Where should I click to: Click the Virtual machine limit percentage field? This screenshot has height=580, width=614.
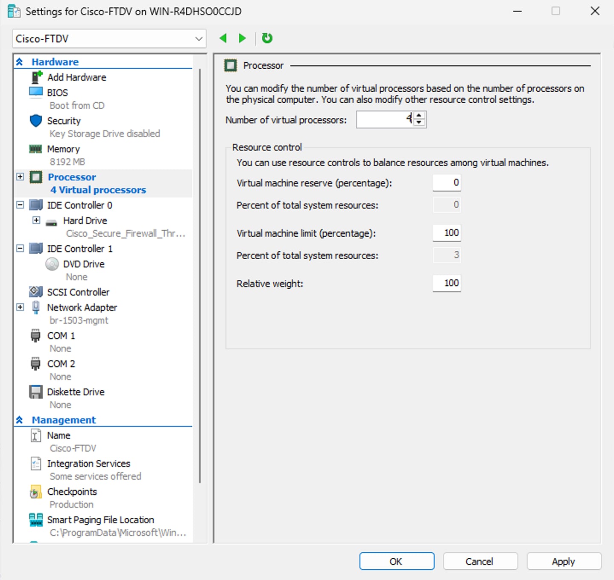coord(447,233)
